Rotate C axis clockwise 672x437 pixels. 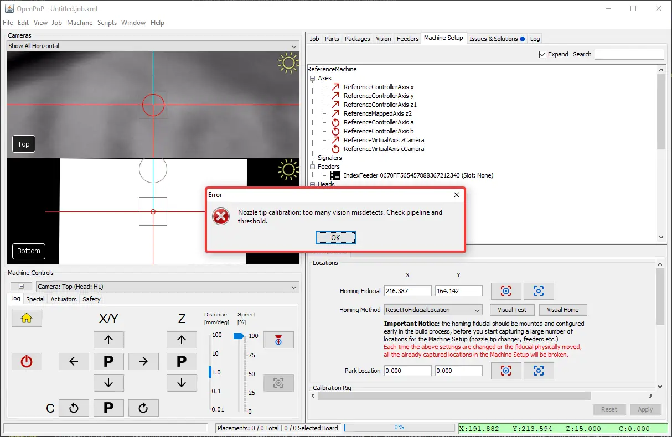(x=143, y=408)
